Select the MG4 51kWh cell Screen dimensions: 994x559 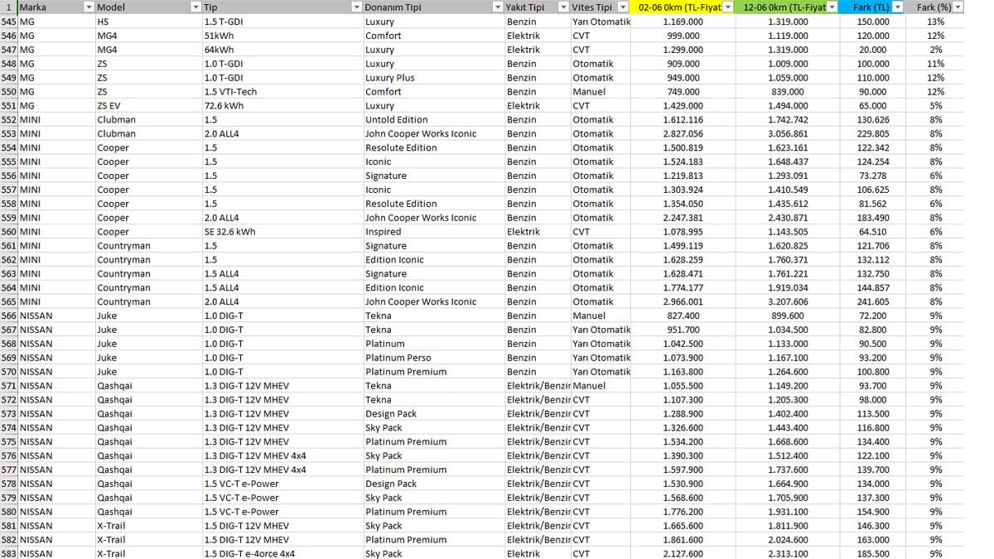(282, 36)
